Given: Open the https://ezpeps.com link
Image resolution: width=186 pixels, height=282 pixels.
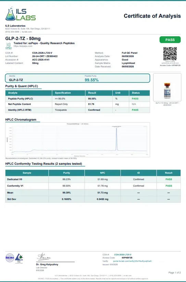Looking at the screenshot, I should coord(23,46).
